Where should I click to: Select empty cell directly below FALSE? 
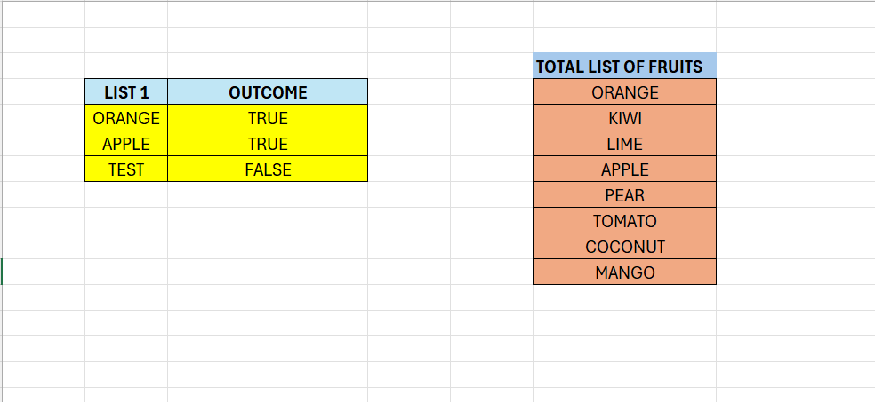(x=268, y=195)
